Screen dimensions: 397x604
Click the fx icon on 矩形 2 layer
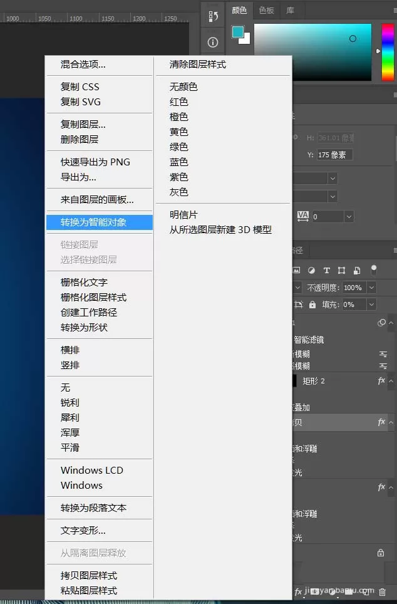pos(381,380)
